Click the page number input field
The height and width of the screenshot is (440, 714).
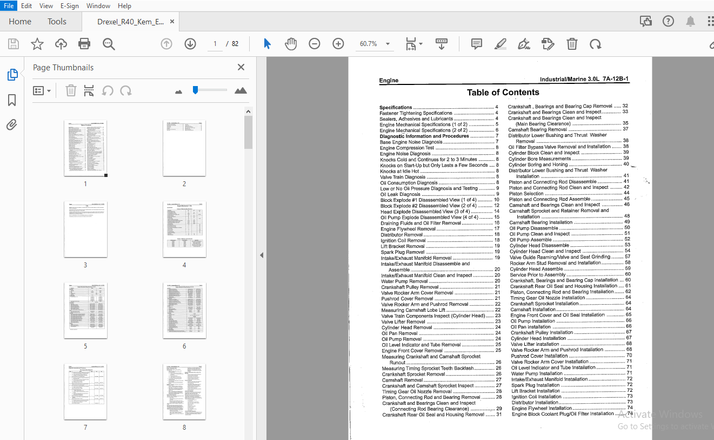[215, 44]
